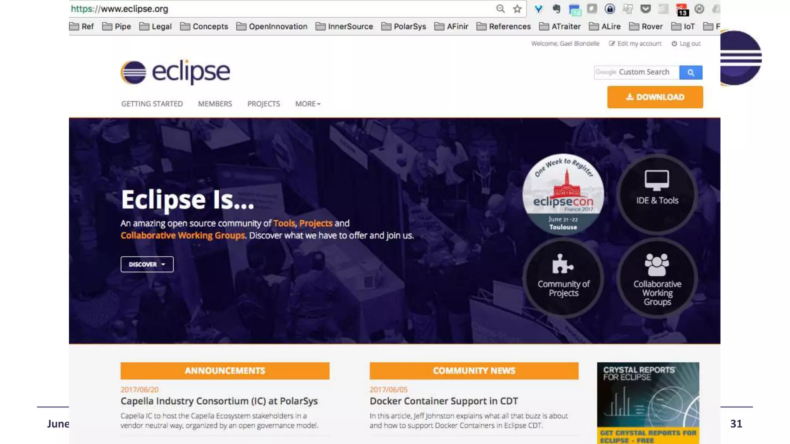
Task: Open the AFinir bookmarks folder
Action: tap(451, 26)
